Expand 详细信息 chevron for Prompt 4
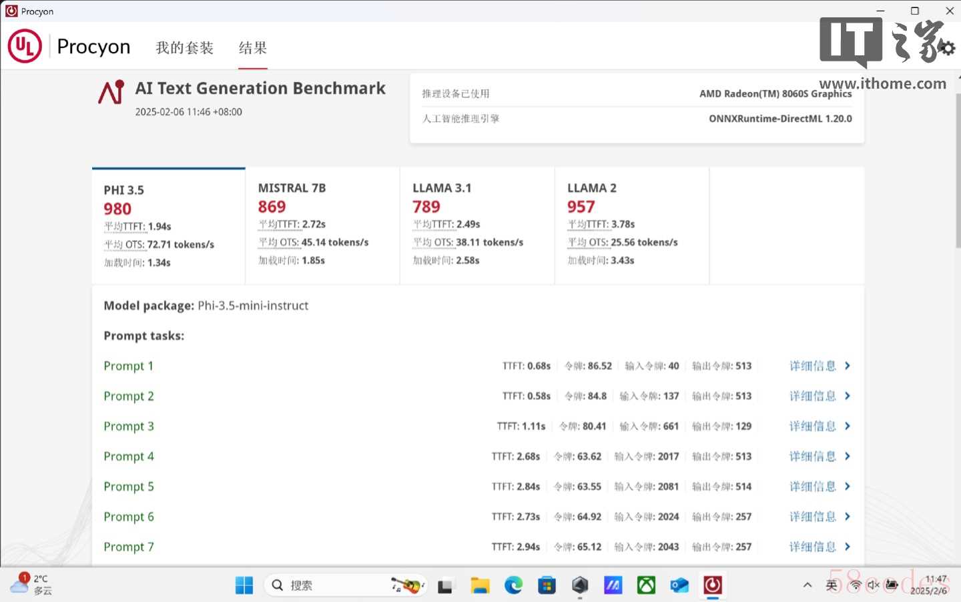The height and width of the screenshot is (602, 961). (848, 457)
